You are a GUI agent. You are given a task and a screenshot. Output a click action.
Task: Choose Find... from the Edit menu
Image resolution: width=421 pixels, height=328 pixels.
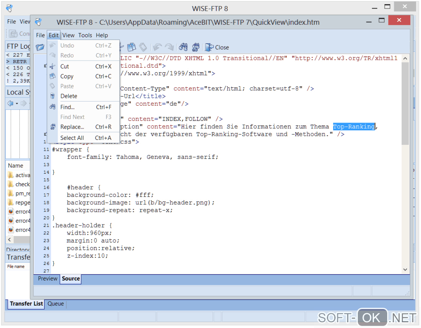pyautogui.click(x=83, y=107)
